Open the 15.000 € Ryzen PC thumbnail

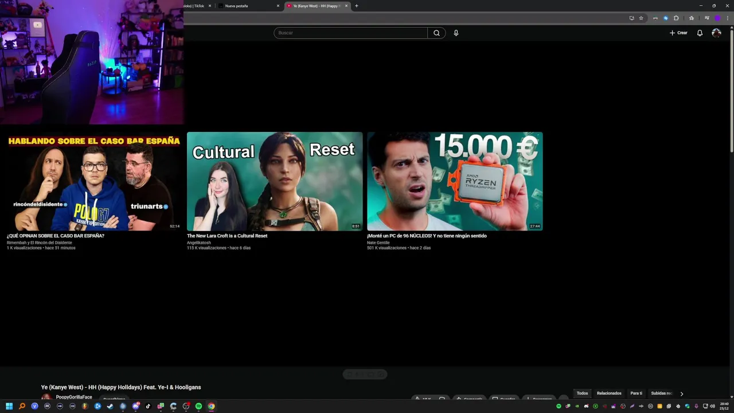[x=455, y=181]
